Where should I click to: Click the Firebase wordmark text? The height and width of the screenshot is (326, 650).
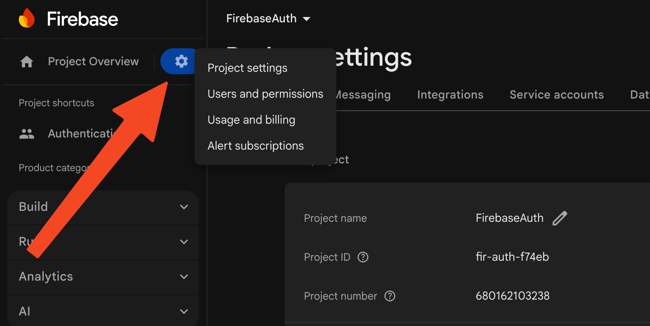[82, 19]
